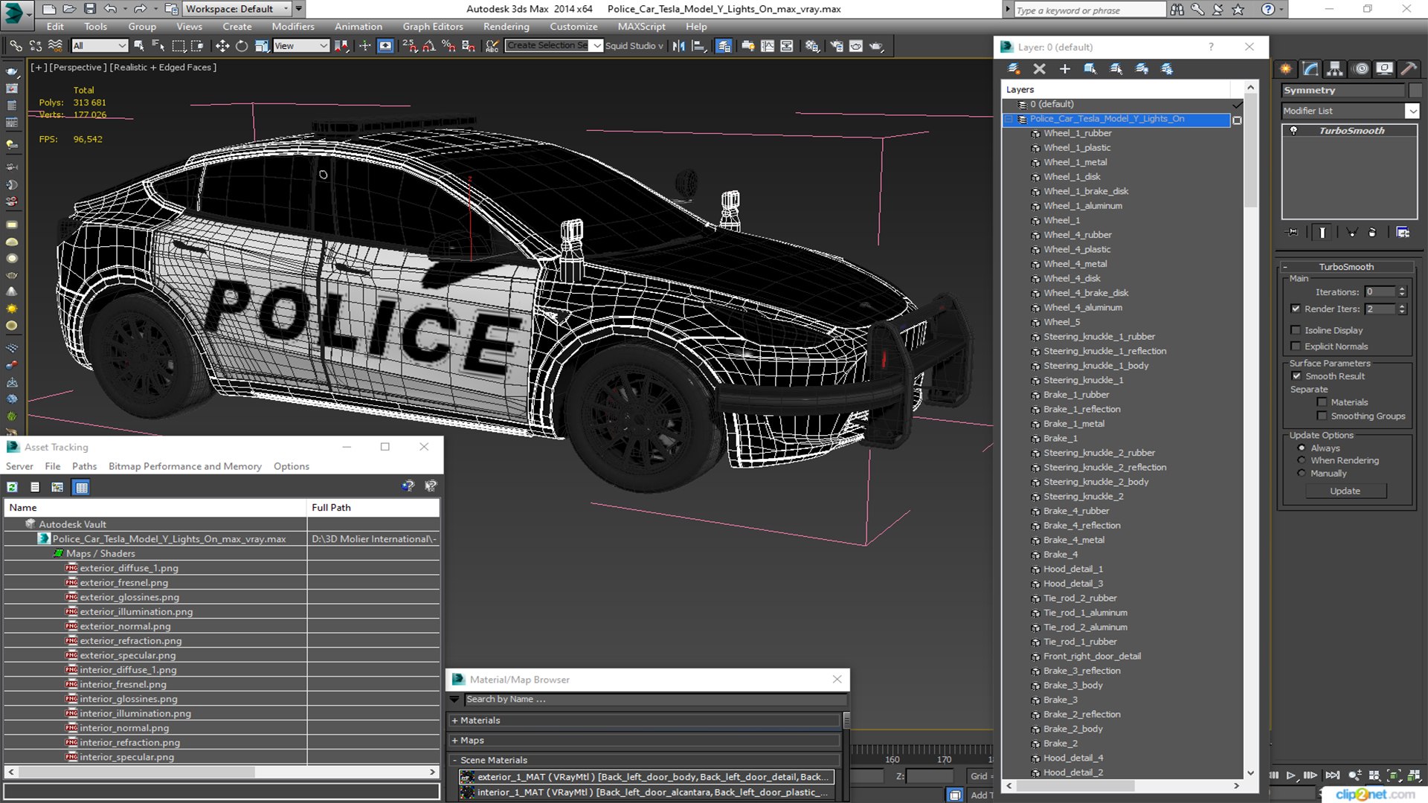Click the Layer dialog horizontal scrollbar
Screen dimensions: 1428x803
[1123, 786]
